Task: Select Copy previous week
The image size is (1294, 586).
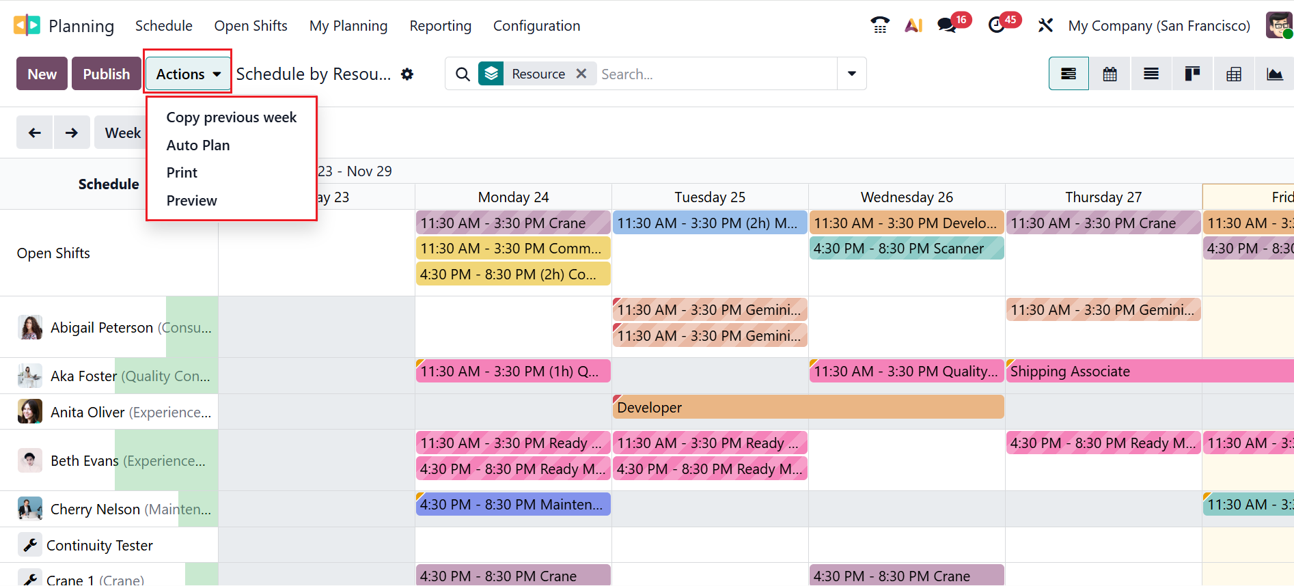Action: [231, 117]
